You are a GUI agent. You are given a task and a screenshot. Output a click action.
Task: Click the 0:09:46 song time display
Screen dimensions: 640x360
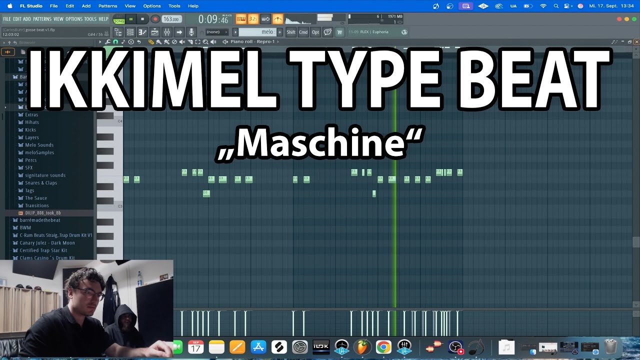click(x=213, y=19)
